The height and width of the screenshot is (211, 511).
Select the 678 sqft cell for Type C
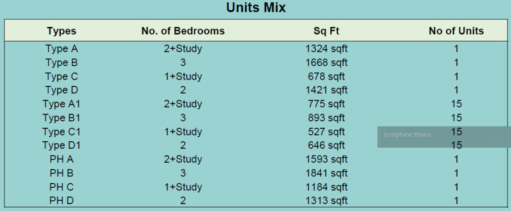(326, 77)
